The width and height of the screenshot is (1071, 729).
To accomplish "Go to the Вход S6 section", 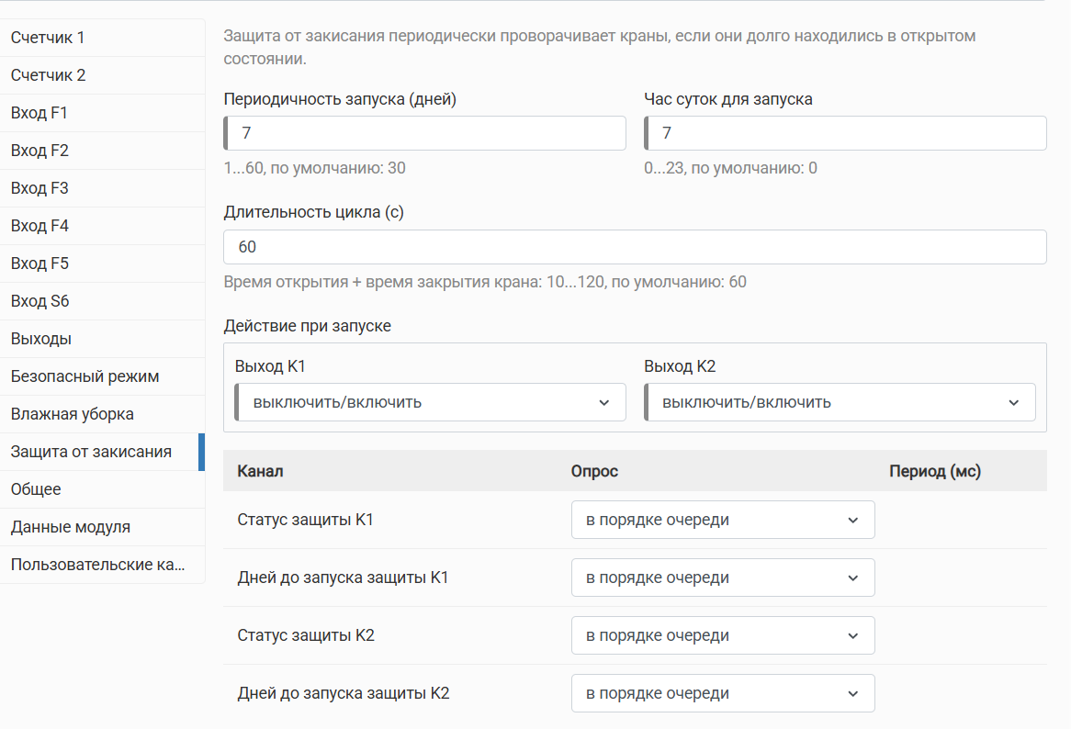I will 103,301.
